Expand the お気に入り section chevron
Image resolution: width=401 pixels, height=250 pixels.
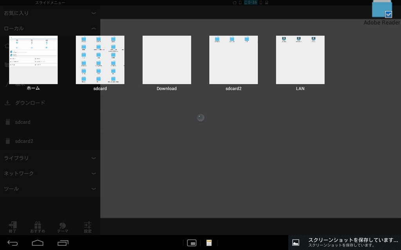coord(94,13)
